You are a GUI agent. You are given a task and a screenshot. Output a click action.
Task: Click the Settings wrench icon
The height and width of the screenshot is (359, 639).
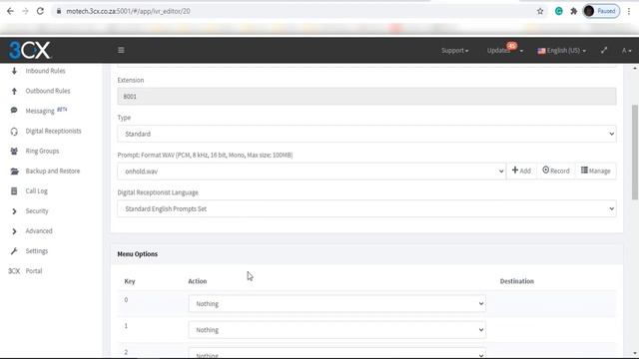coord(14,250)
